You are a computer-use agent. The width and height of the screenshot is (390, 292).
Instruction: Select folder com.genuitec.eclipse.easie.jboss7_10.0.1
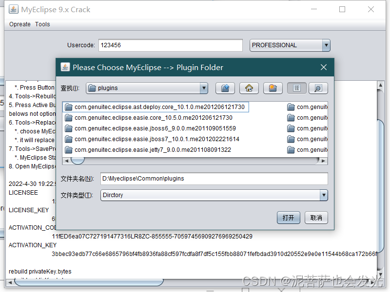coord(152,139)
